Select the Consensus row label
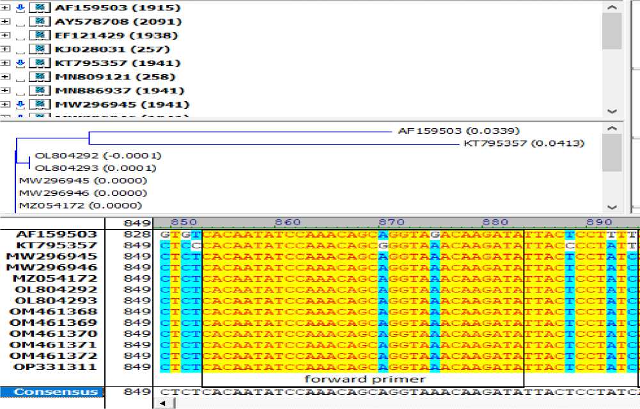Viewport: 640px width, 409px height. coord(52,392)
